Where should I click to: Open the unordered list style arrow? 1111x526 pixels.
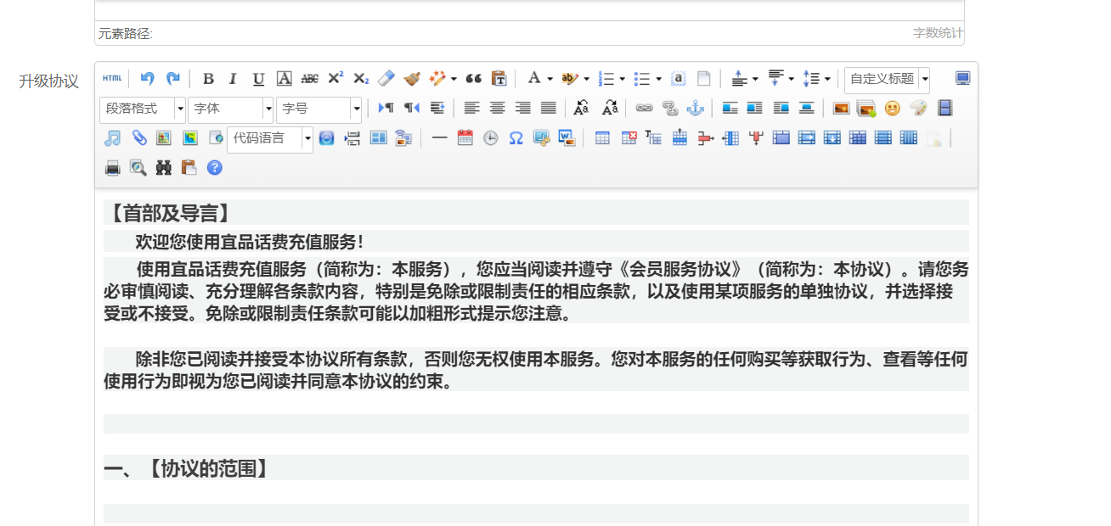coord(659,79)
